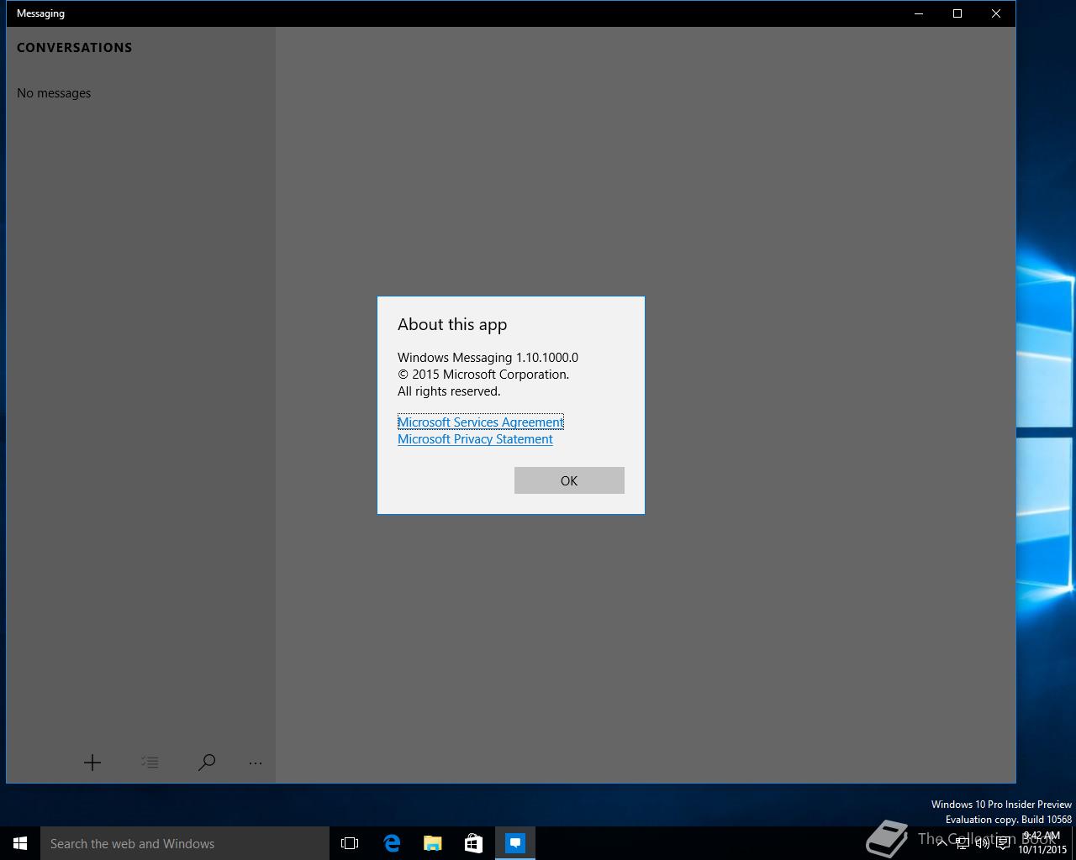Open the more options ellipsis menu

pos(256,763)
